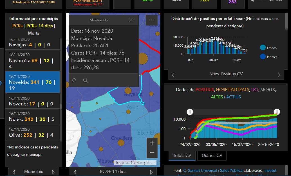The width and height of the screenshot is (291, 176).
Task: Select the Nules municipality row
Action: point(32,116)
